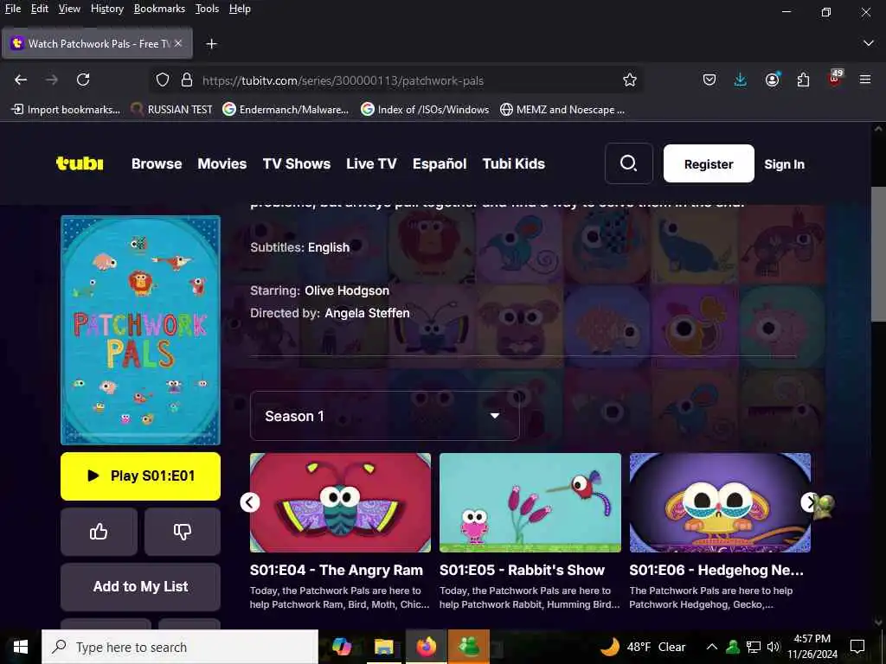Click the Olive Hodgson cast link

[x=347, y=290]
